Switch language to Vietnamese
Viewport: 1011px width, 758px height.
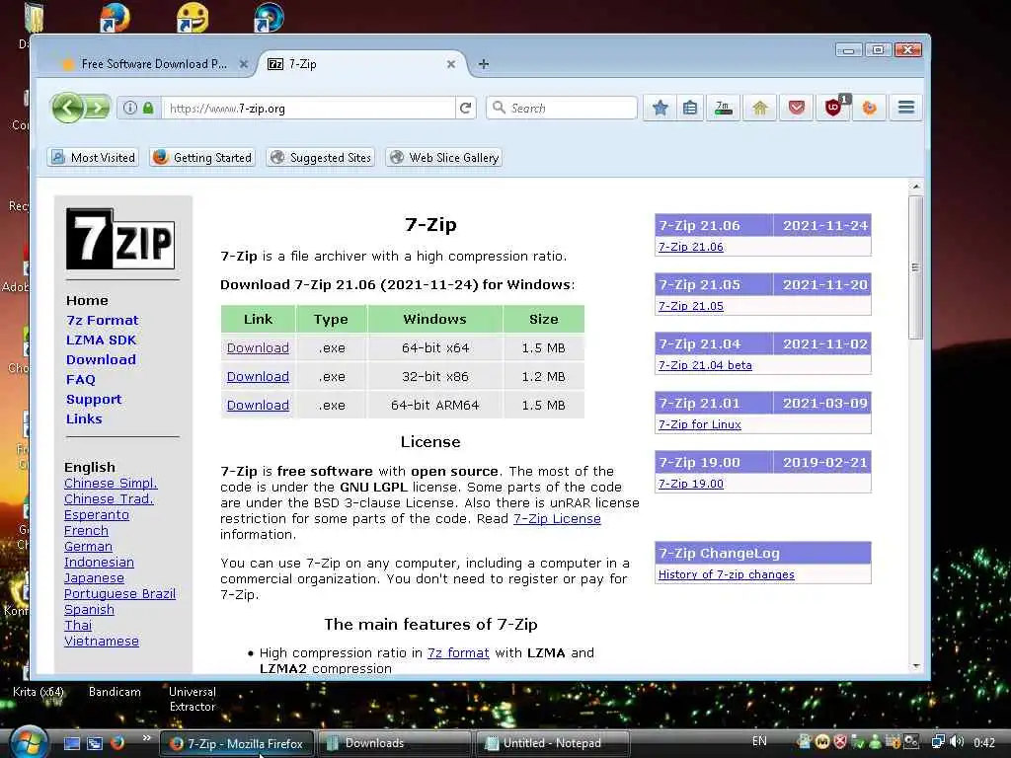coord(102,642)
